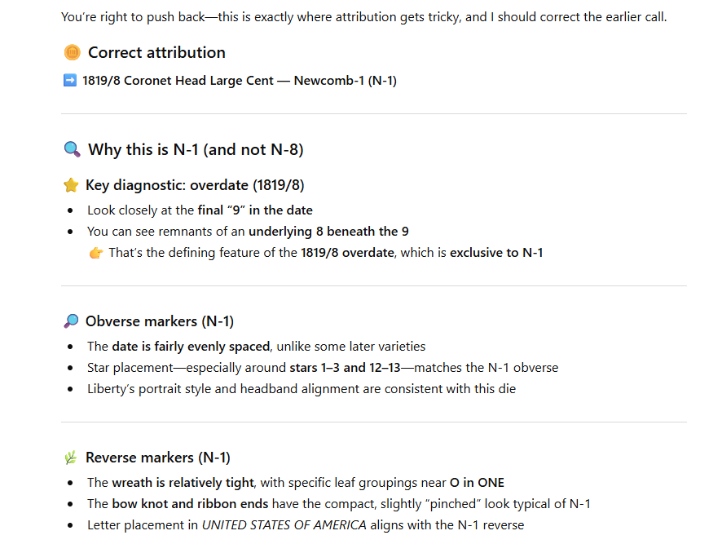The image size is (722, 544).
Task: Click the magnifier icon beside Obverse markers
Action: click(x=70, y=321)
